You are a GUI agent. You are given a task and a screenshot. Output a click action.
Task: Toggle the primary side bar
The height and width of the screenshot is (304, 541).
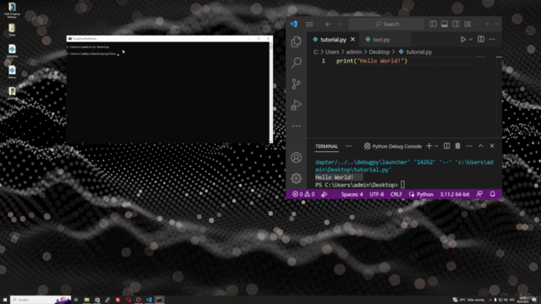[433, 24]
